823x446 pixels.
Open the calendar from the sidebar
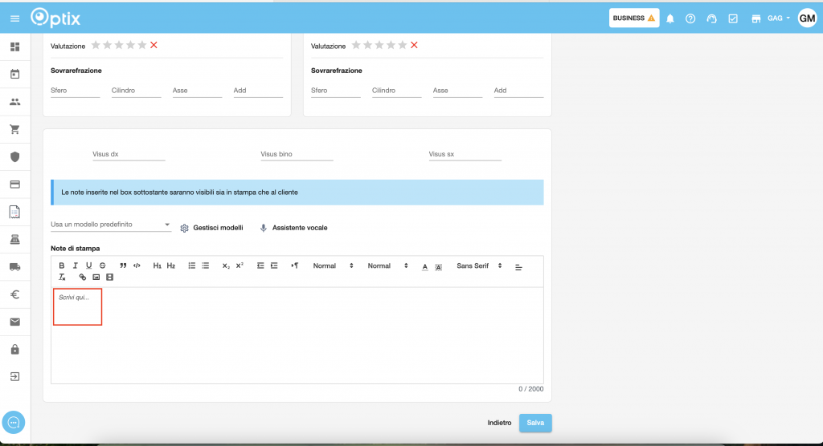click(x=14, y=75)
